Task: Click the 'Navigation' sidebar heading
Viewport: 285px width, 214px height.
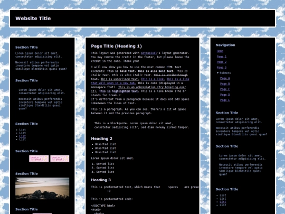Action: (x=225, y=45)
